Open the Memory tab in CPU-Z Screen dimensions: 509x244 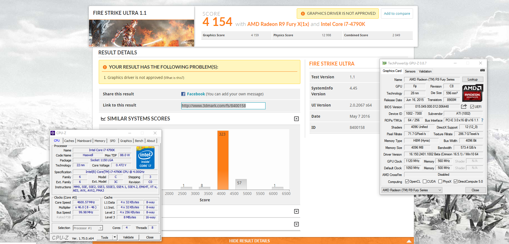tap(100, 141)
